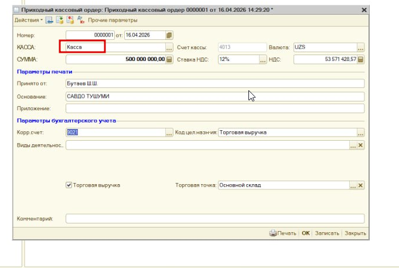Open the Валюта selection button
Viewport: 399px width, 268px height.
(360, 48)
